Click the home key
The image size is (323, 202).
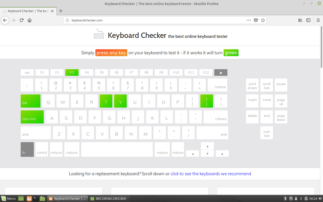click(267, 101)
